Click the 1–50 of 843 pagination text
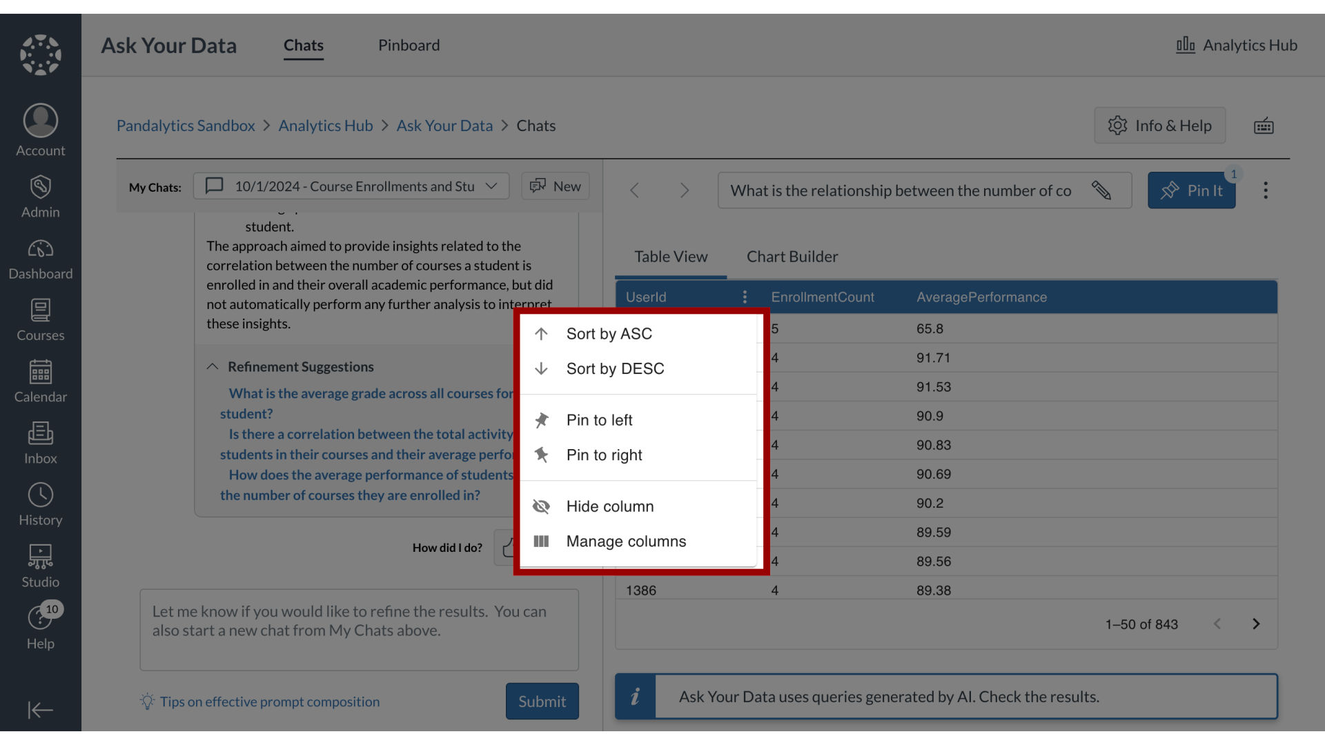The image size is (1325, 745). [1141, 624]
